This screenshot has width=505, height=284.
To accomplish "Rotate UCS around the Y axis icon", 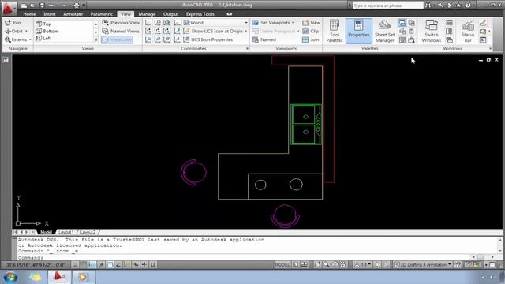I will click(x=158, y=32).
